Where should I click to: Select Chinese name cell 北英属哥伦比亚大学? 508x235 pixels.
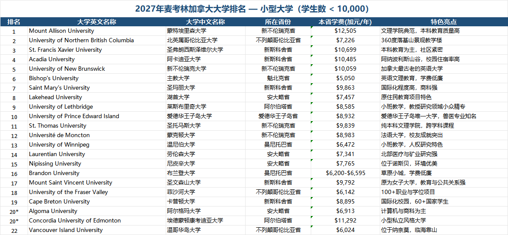[205, 41]
